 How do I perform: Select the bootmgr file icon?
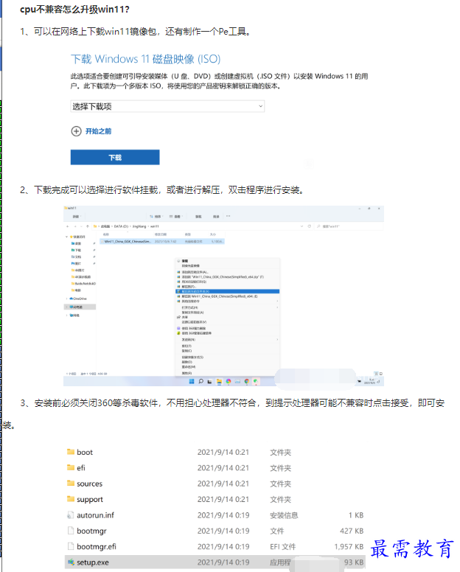[x=71, y=531]
